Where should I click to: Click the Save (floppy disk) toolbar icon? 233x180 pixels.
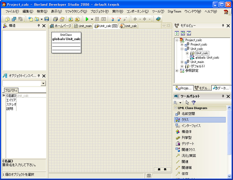click(x=47, y=19)
